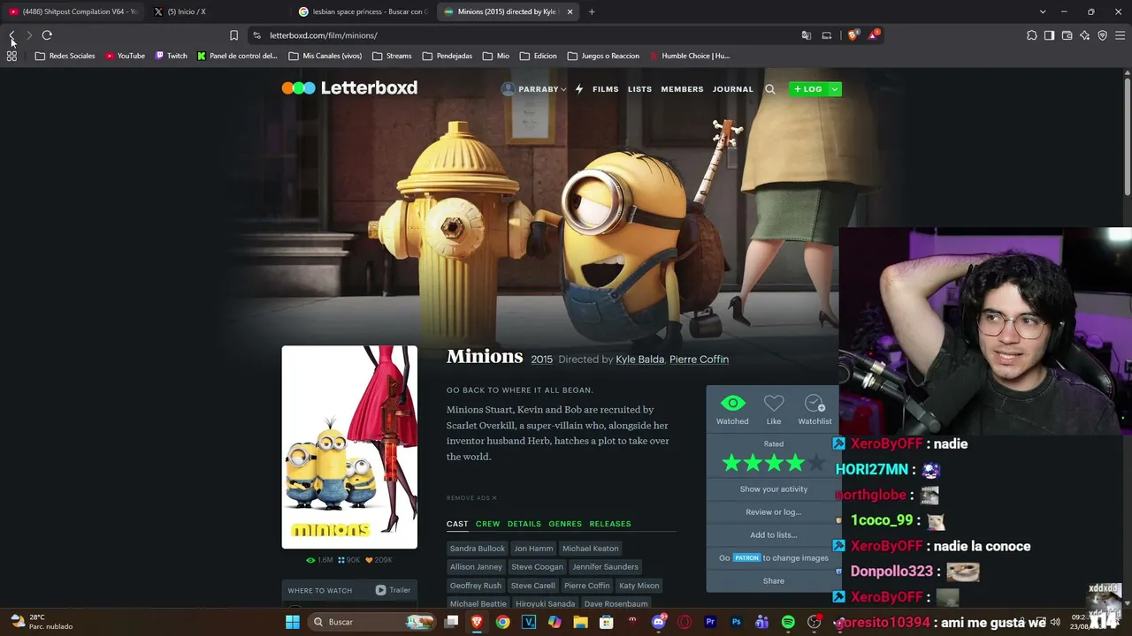
Task: Open the browser tab search dropdown
Action: click(1043, 11)
